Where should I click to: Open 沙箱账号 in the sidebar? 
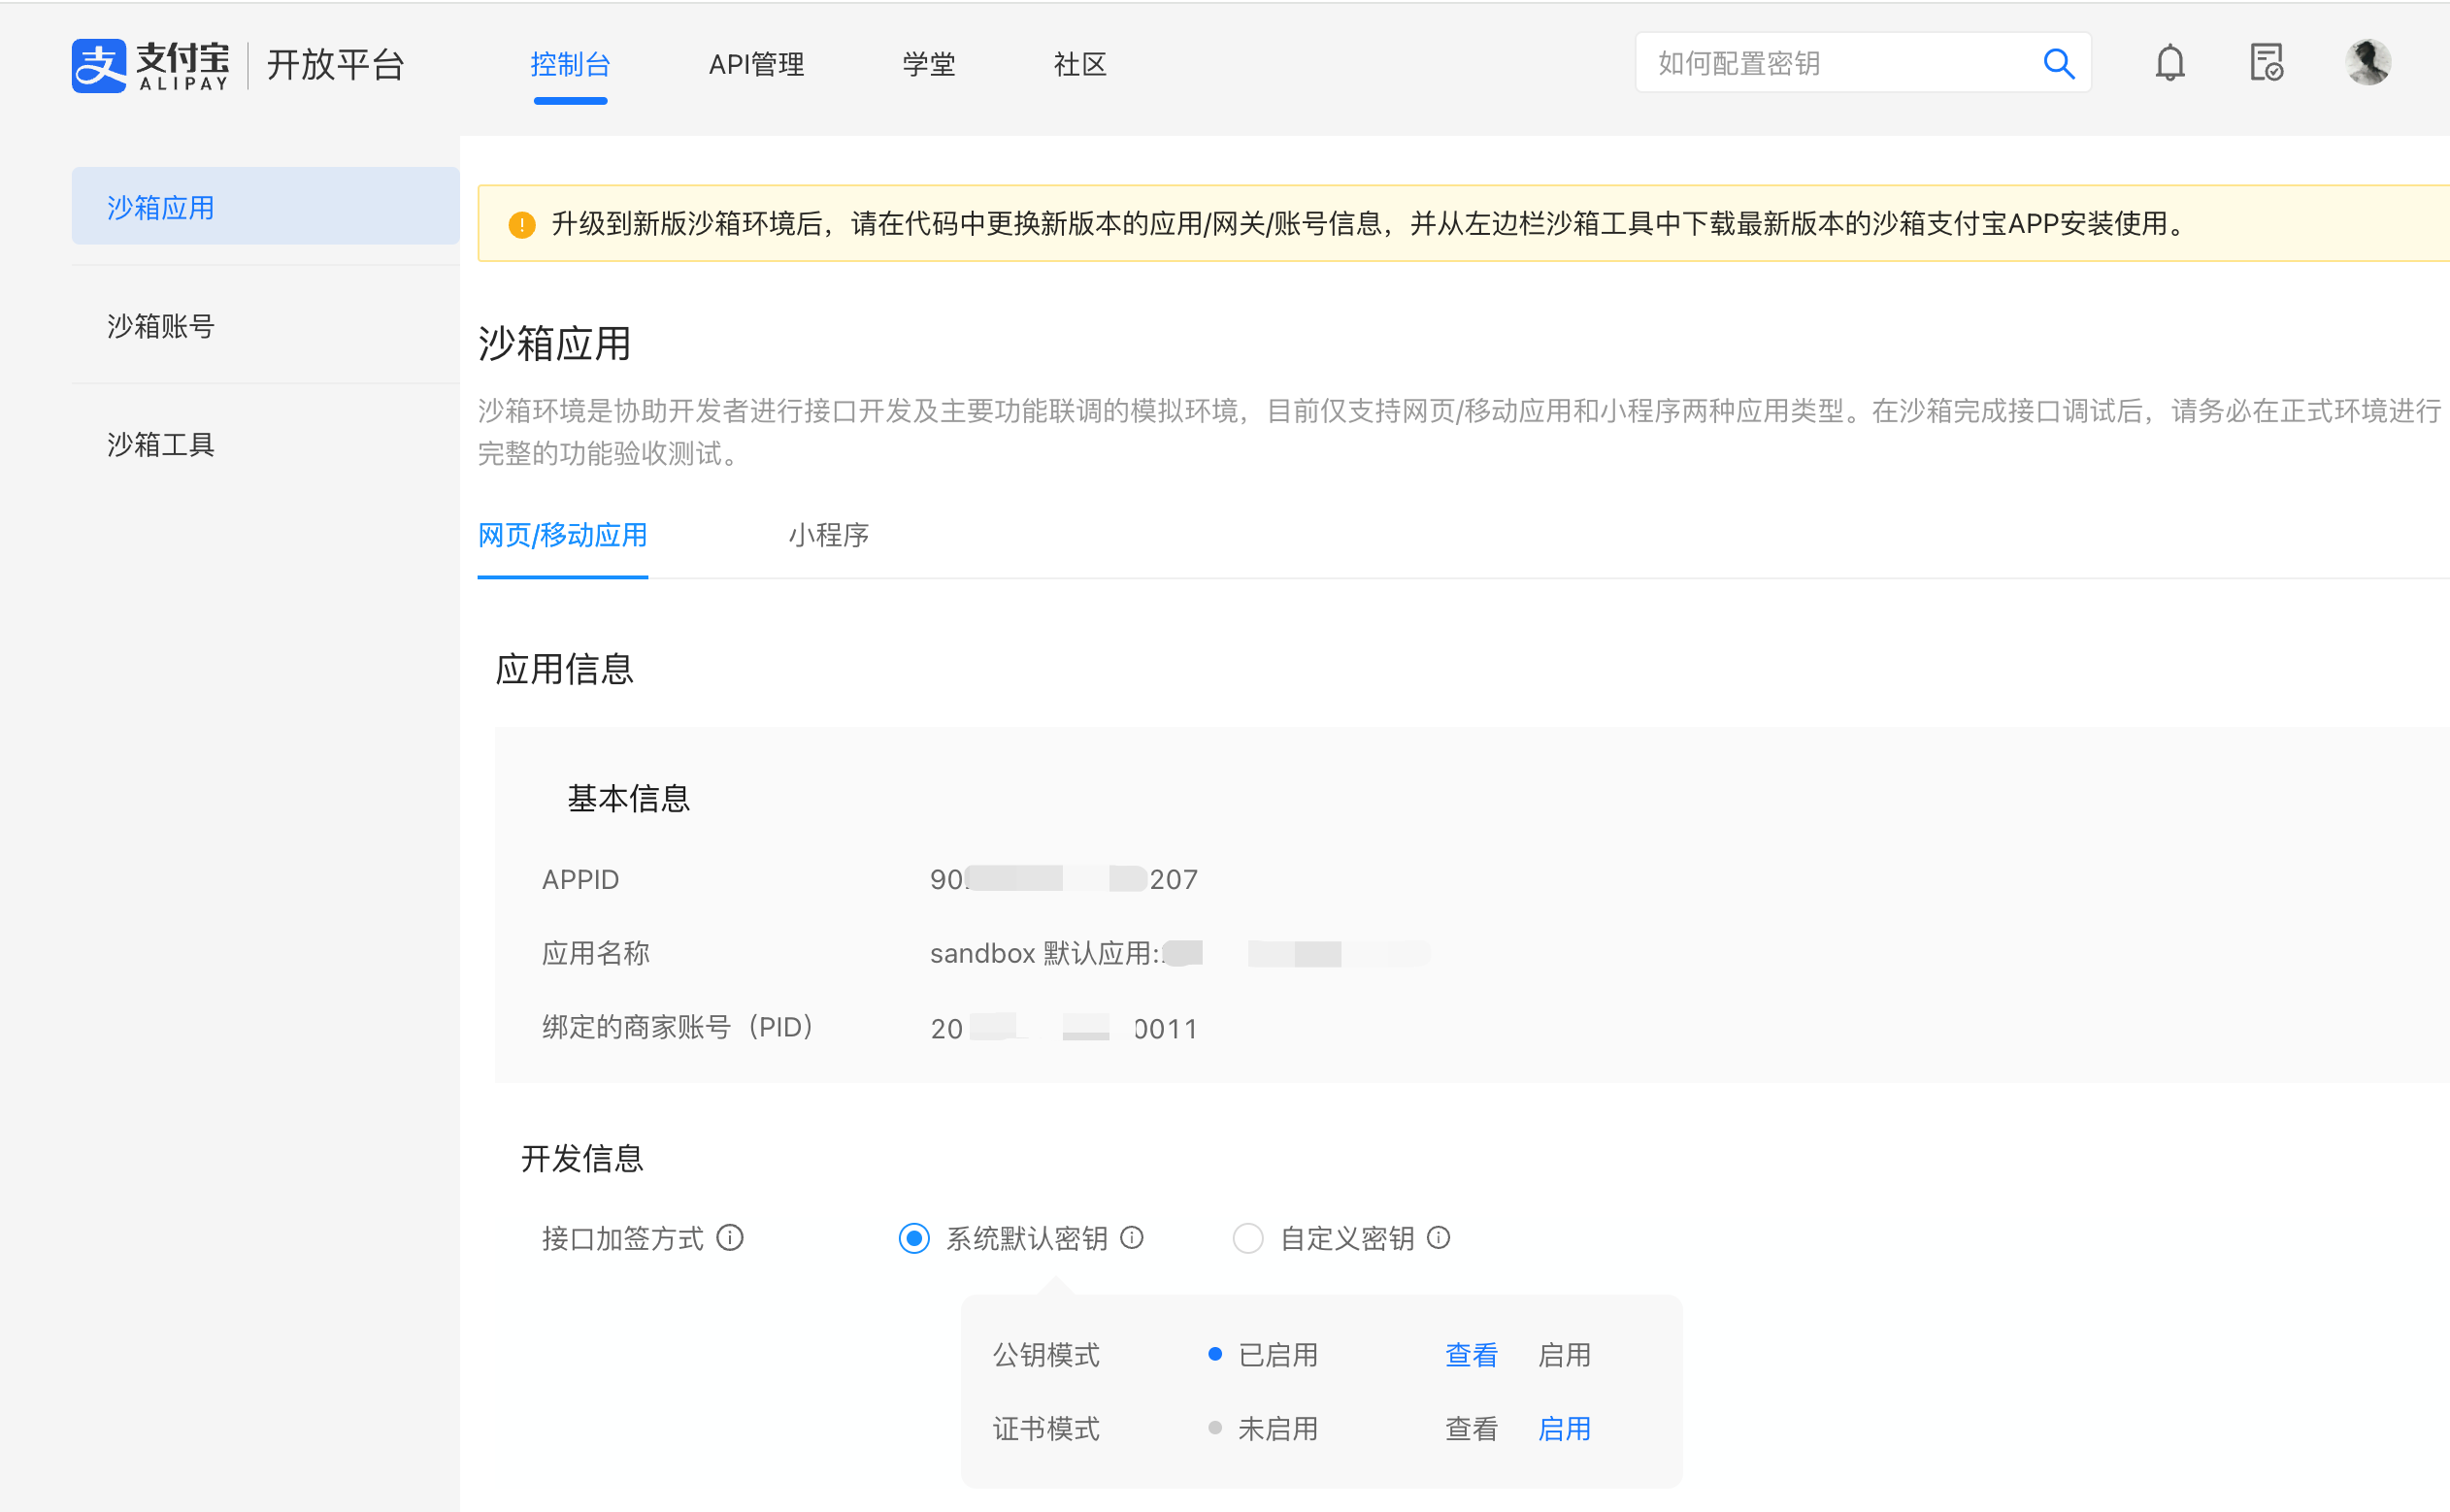coord(161,326)
